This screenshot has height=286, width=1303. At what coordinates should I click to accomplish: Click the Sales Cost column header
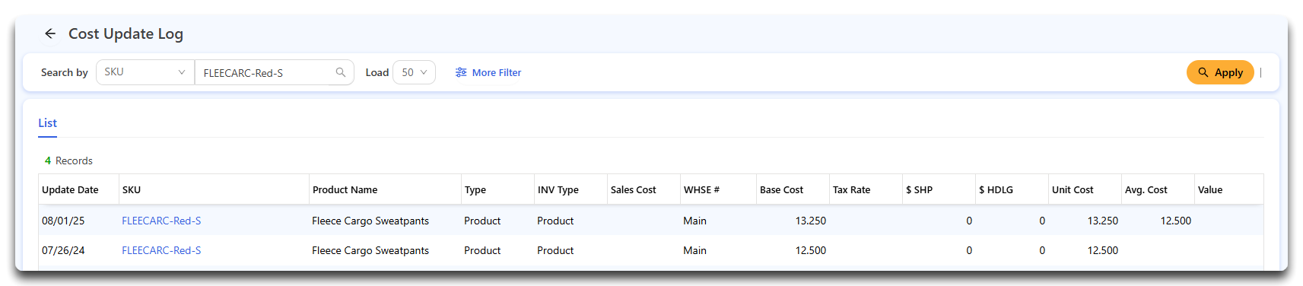(x=633, y=189)
